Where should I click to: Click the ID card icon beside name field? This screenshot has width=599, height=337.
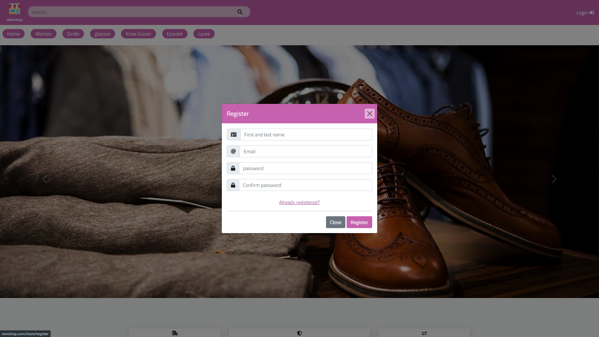pos(233,134)
